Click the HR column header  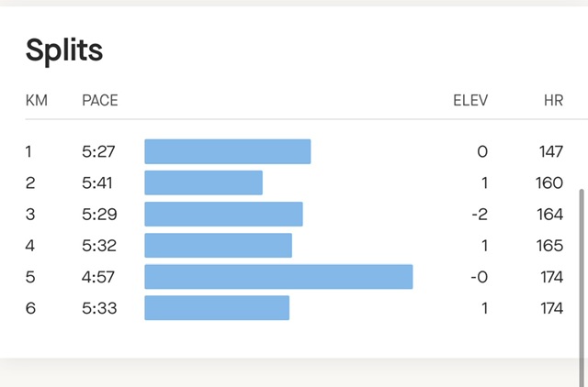553,100
